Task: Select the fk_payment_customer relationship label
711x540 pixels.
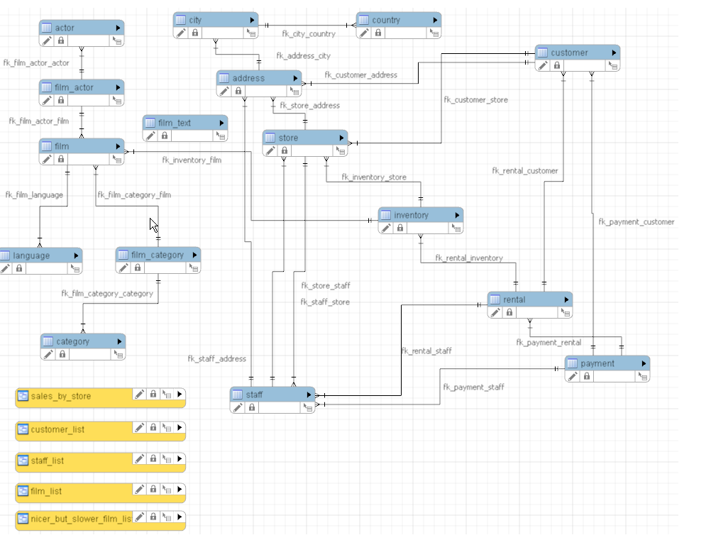Action: pos(638,221)
